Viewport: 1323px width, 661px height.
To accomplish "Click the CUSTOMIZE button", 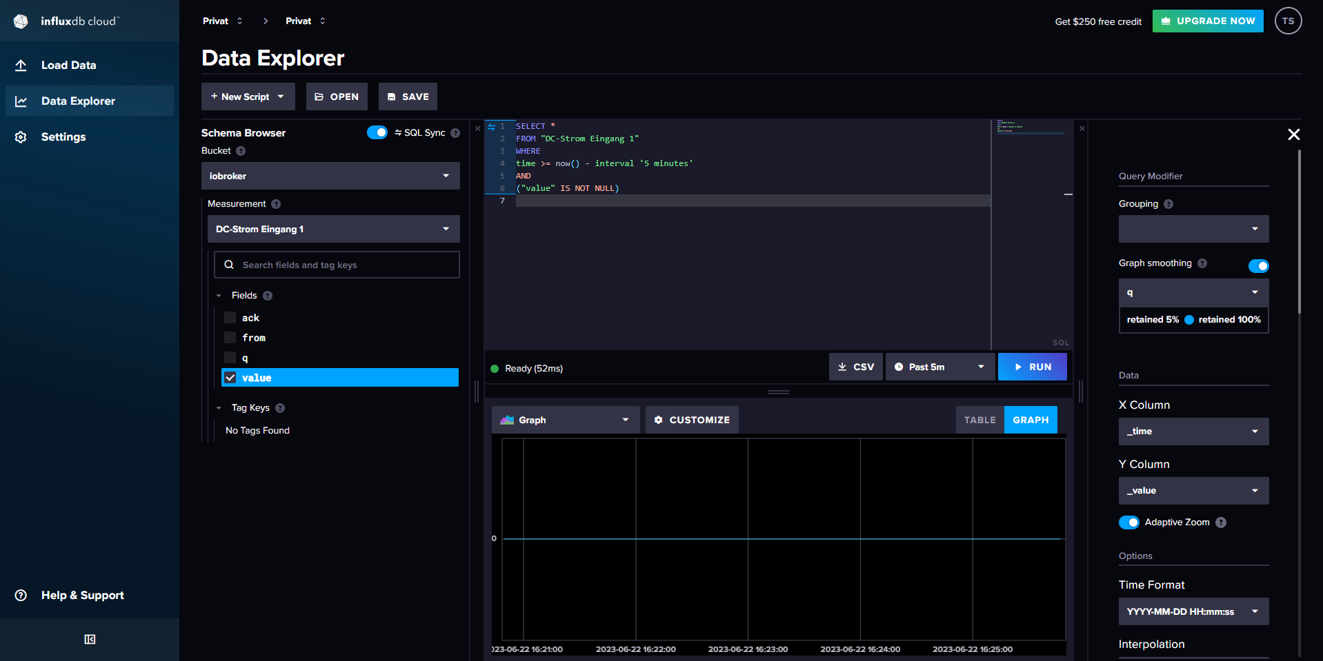I will pos(692,420).
